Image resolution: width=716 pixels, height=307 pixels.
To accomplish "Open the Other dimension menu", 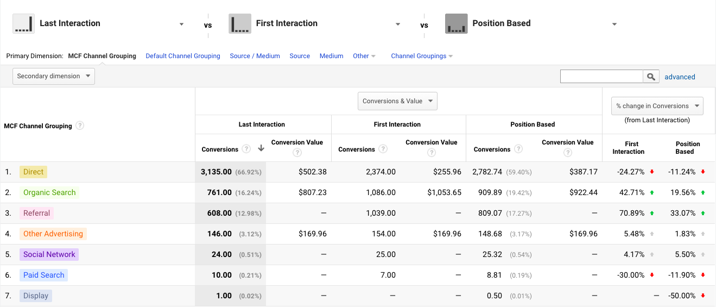I will (x=364, y=56).
